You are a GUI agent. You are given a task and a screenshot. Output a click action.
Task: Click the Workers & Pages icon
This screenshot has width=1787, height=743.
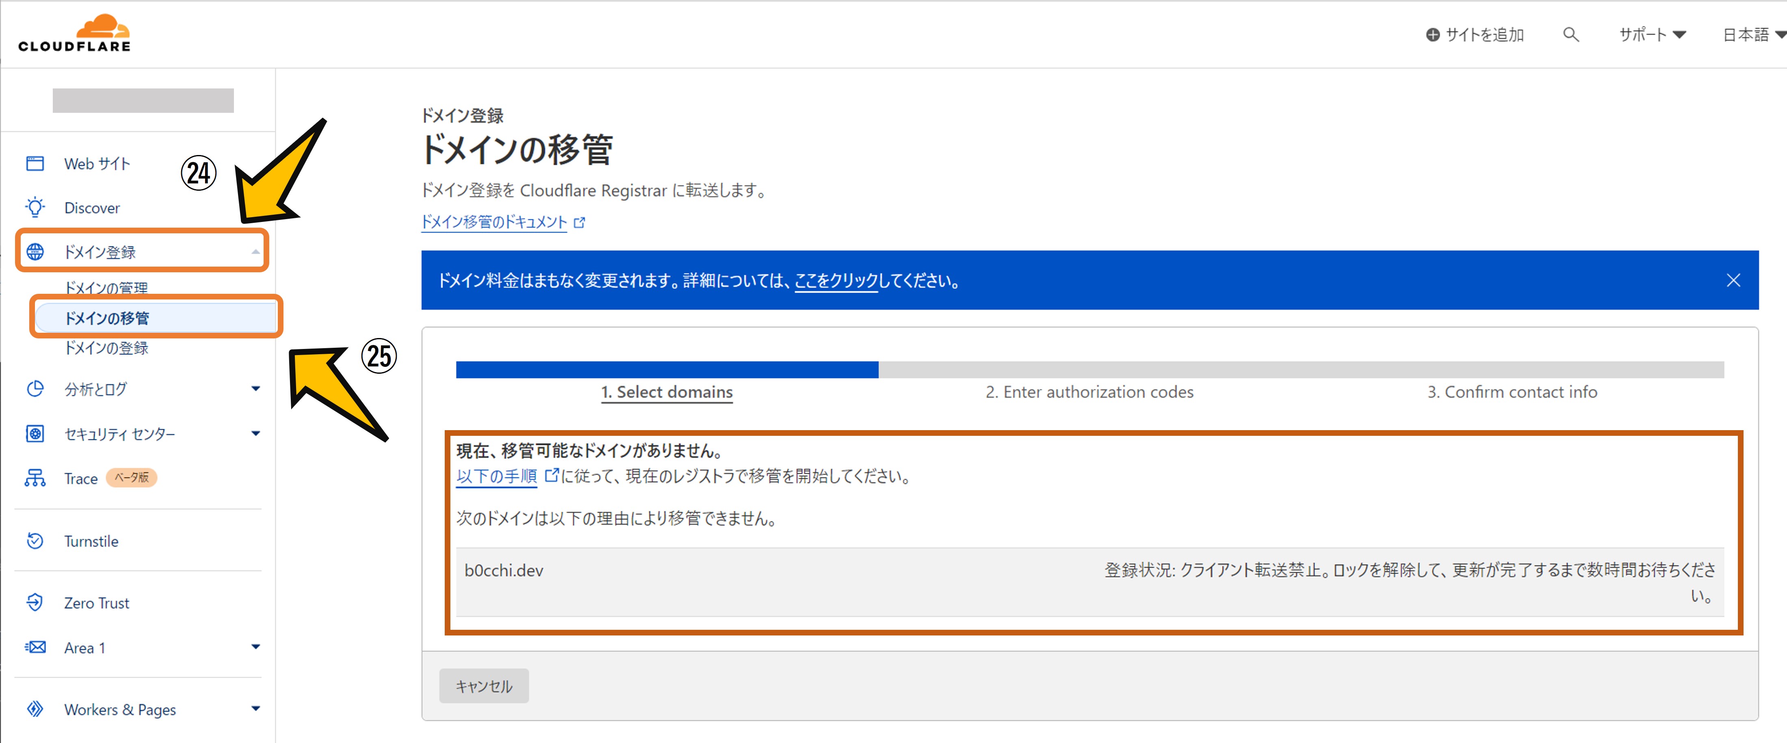click(x=35, y=709)
